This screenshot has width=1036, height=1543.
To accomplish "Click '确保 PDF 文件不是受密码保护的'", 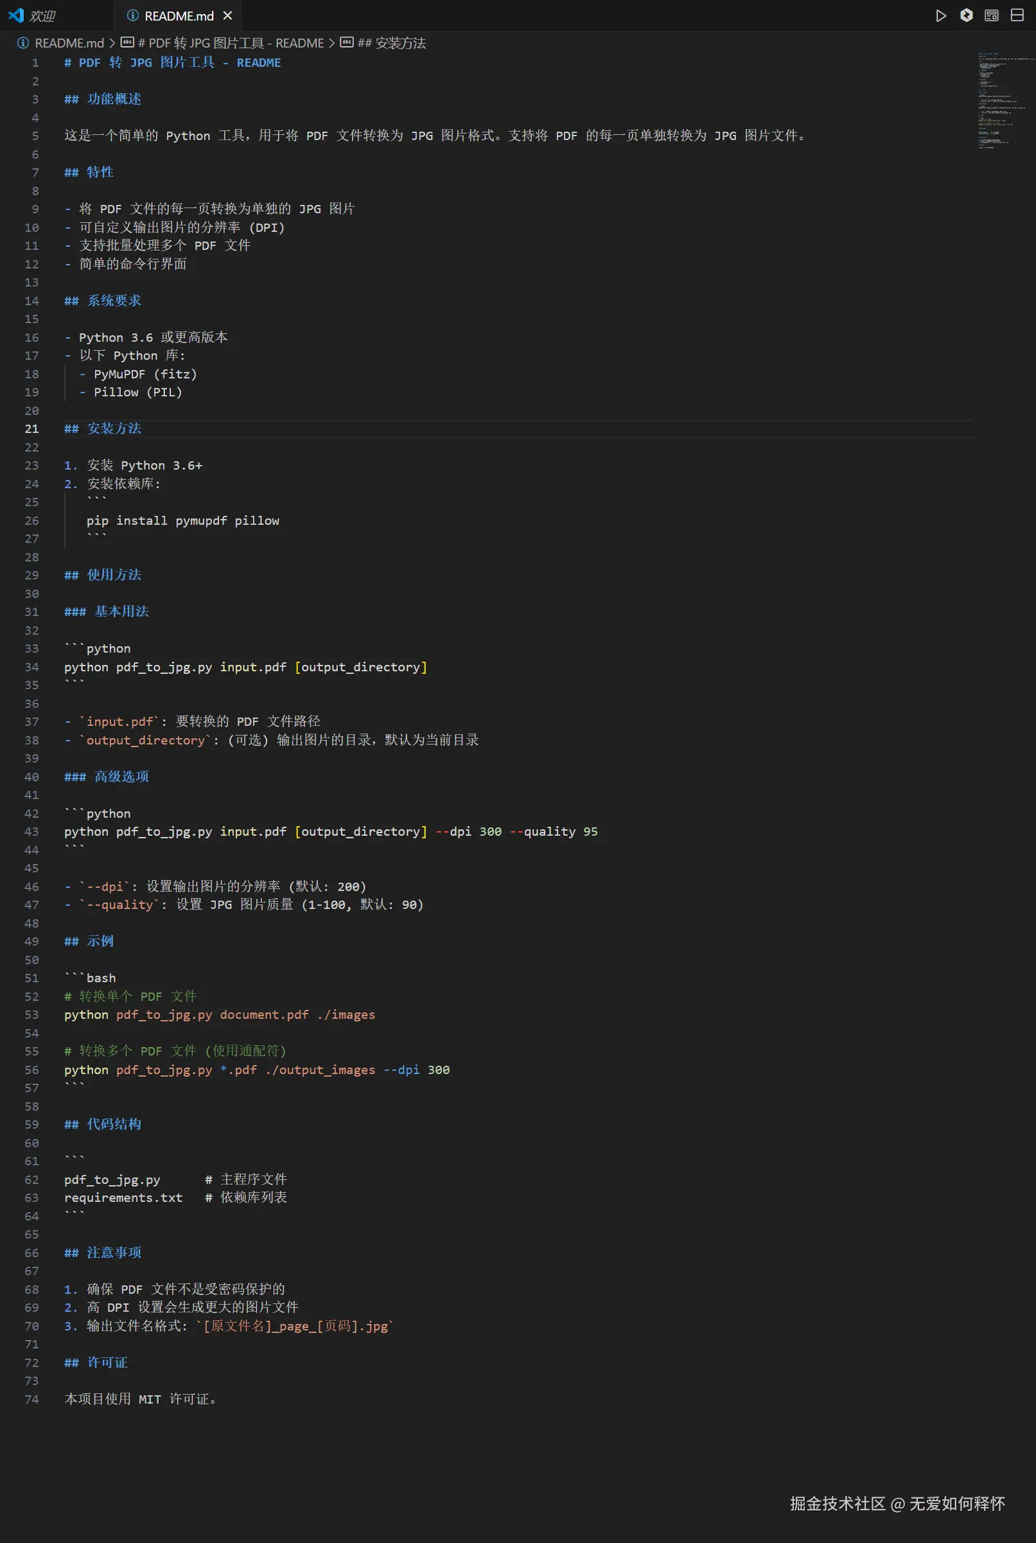I will click(186, 1289).
